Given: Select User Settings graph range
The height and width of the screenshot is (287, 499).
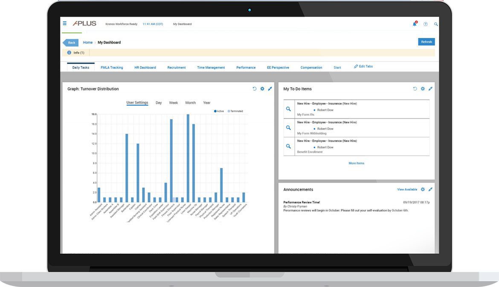Looking at the screenshot, I should tap(137, 102).
